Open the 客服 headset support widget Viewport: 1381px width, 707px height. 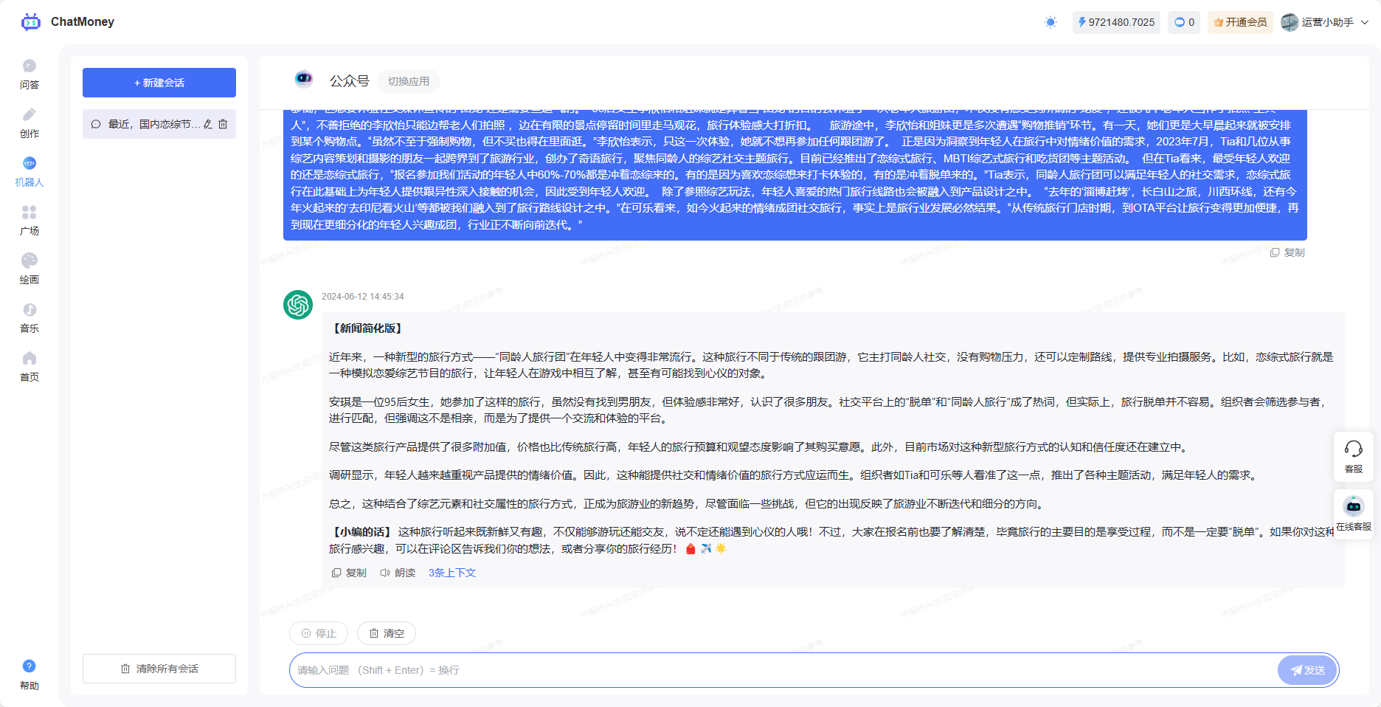1354,457
